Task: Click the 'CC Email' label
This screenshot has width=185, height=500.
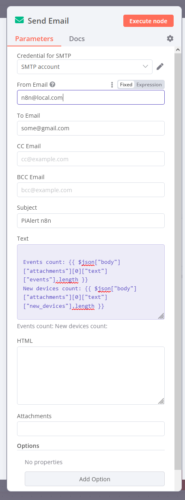Action: [29, 146]
